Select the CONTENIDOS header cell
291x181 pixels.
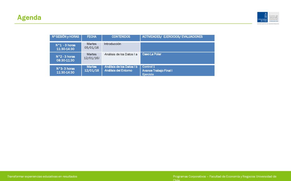click(121, 38)
